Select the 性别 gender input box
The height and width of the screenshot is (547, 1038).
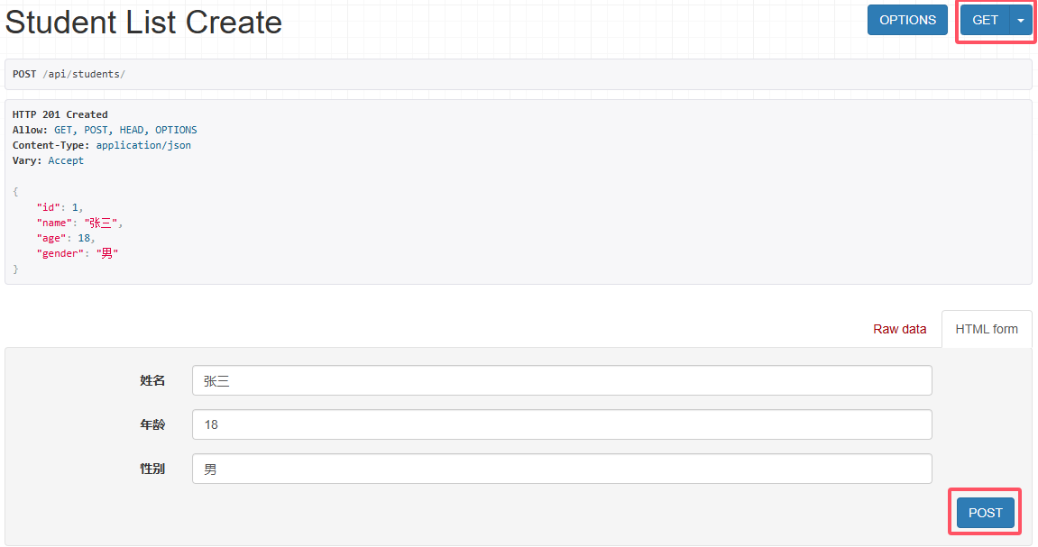point(561,469)
